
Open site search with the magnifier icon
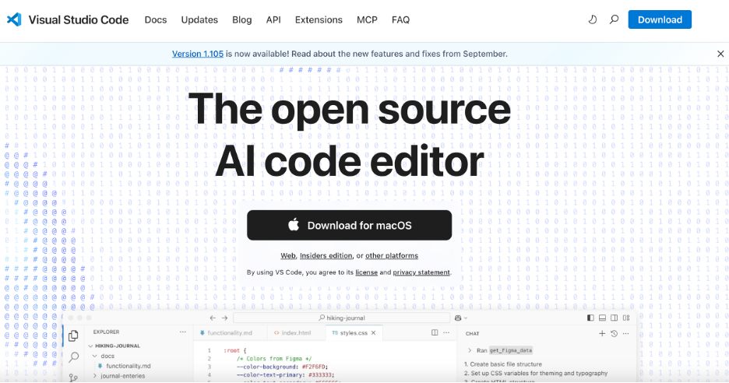[x=615, y=19]
